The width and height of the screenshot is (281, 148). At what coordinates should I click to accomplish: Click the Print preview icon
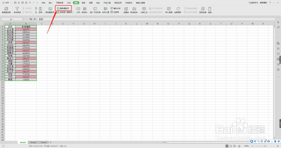26,3
